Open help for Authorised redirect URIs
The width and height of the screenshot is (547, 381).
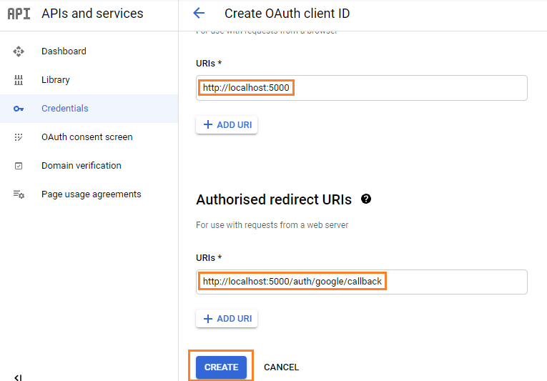[x=366, y=199]
